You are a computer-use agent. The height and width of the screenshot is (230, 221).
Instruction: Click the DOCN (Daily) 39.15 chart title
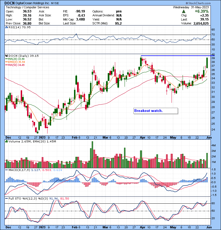pyautogui.click(x=23, y=56)
